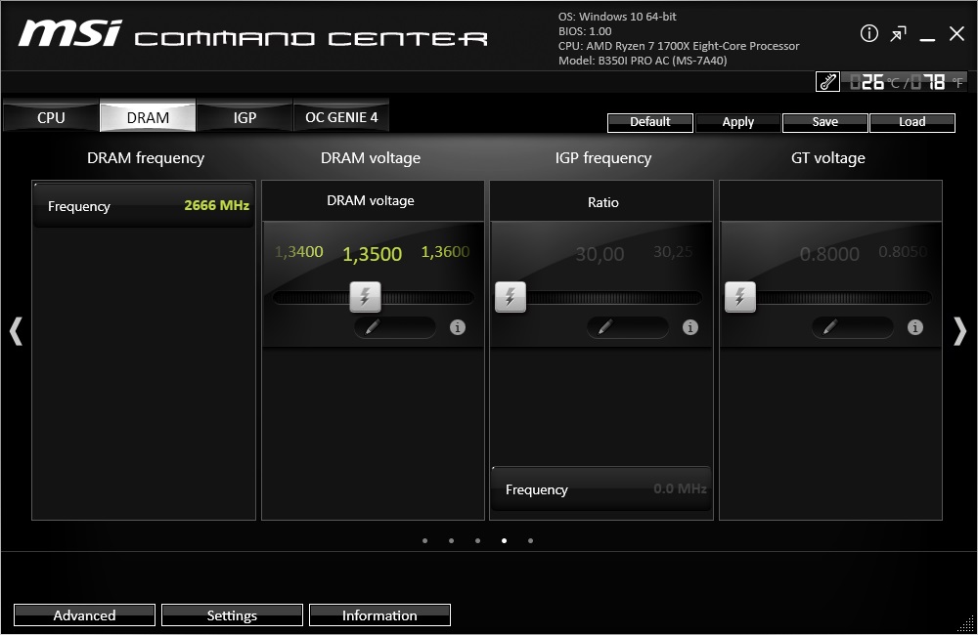The image size is (978, 635).
Task: Go to the previous page with left arrow
Action: (17, 331)
